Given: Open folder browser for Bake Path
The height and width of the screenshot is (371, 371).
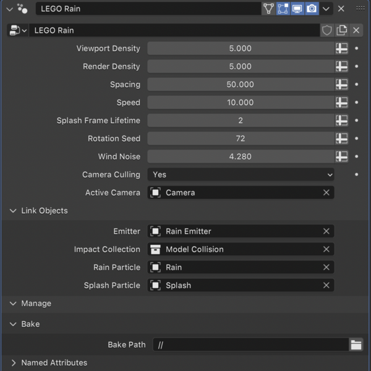Looking at the screenshot, I should (356, 345).
